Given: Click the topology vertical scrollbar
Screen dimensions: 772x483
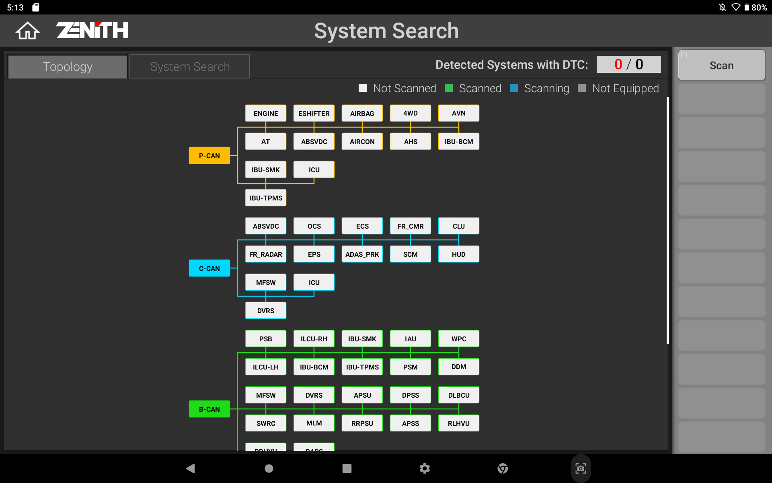Looking at the screenshot, I should (x=667, y=221).
